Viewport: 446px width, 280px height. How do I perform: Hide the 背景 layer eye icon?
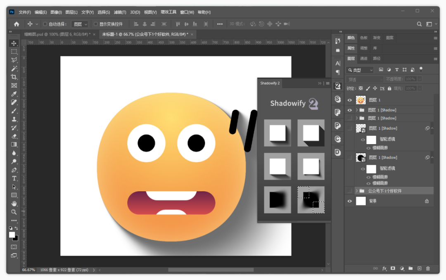point(350,201)
